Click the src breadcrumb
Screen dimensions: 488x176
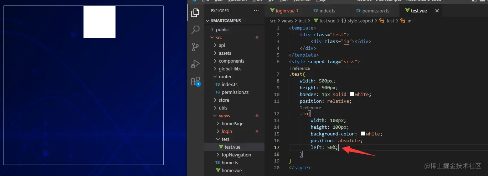click(273, 21)
